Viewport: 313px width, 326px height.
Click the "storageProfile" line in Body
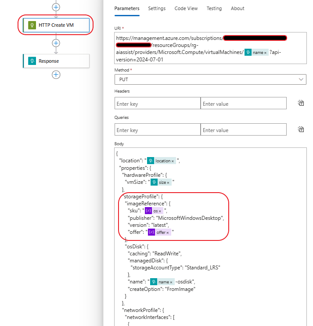click(143, 197)
